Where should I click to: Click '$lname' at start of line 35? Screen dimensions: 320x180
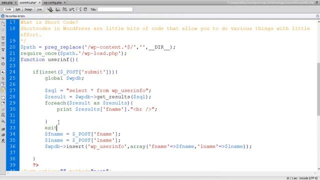tap(54, 140)
